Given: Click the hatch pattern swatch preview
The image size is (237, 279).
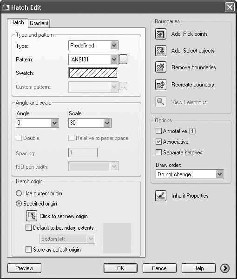Looking at the screenshot, I should click(93, 73).
